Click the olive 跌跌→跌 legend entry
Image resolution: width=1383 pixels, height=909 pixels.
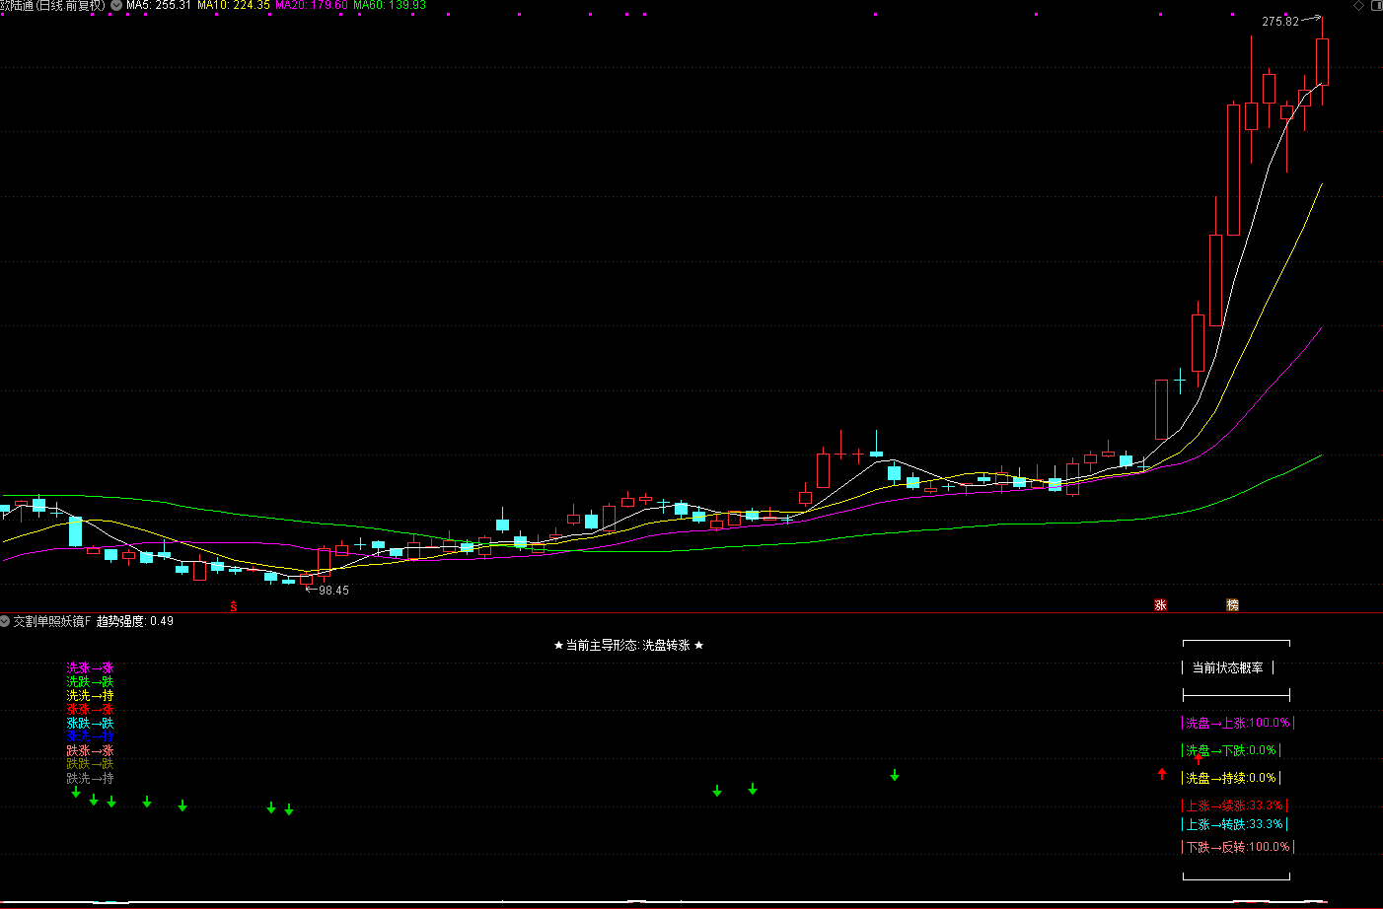click(90, 764)
